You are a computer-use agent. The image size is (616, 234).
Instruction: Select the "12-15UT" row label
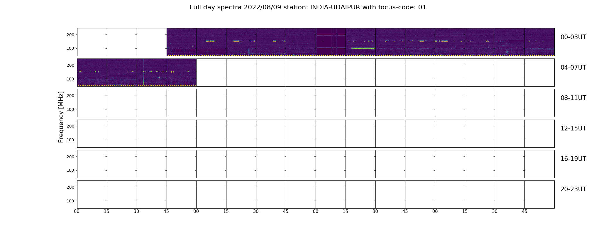point(573,128)
